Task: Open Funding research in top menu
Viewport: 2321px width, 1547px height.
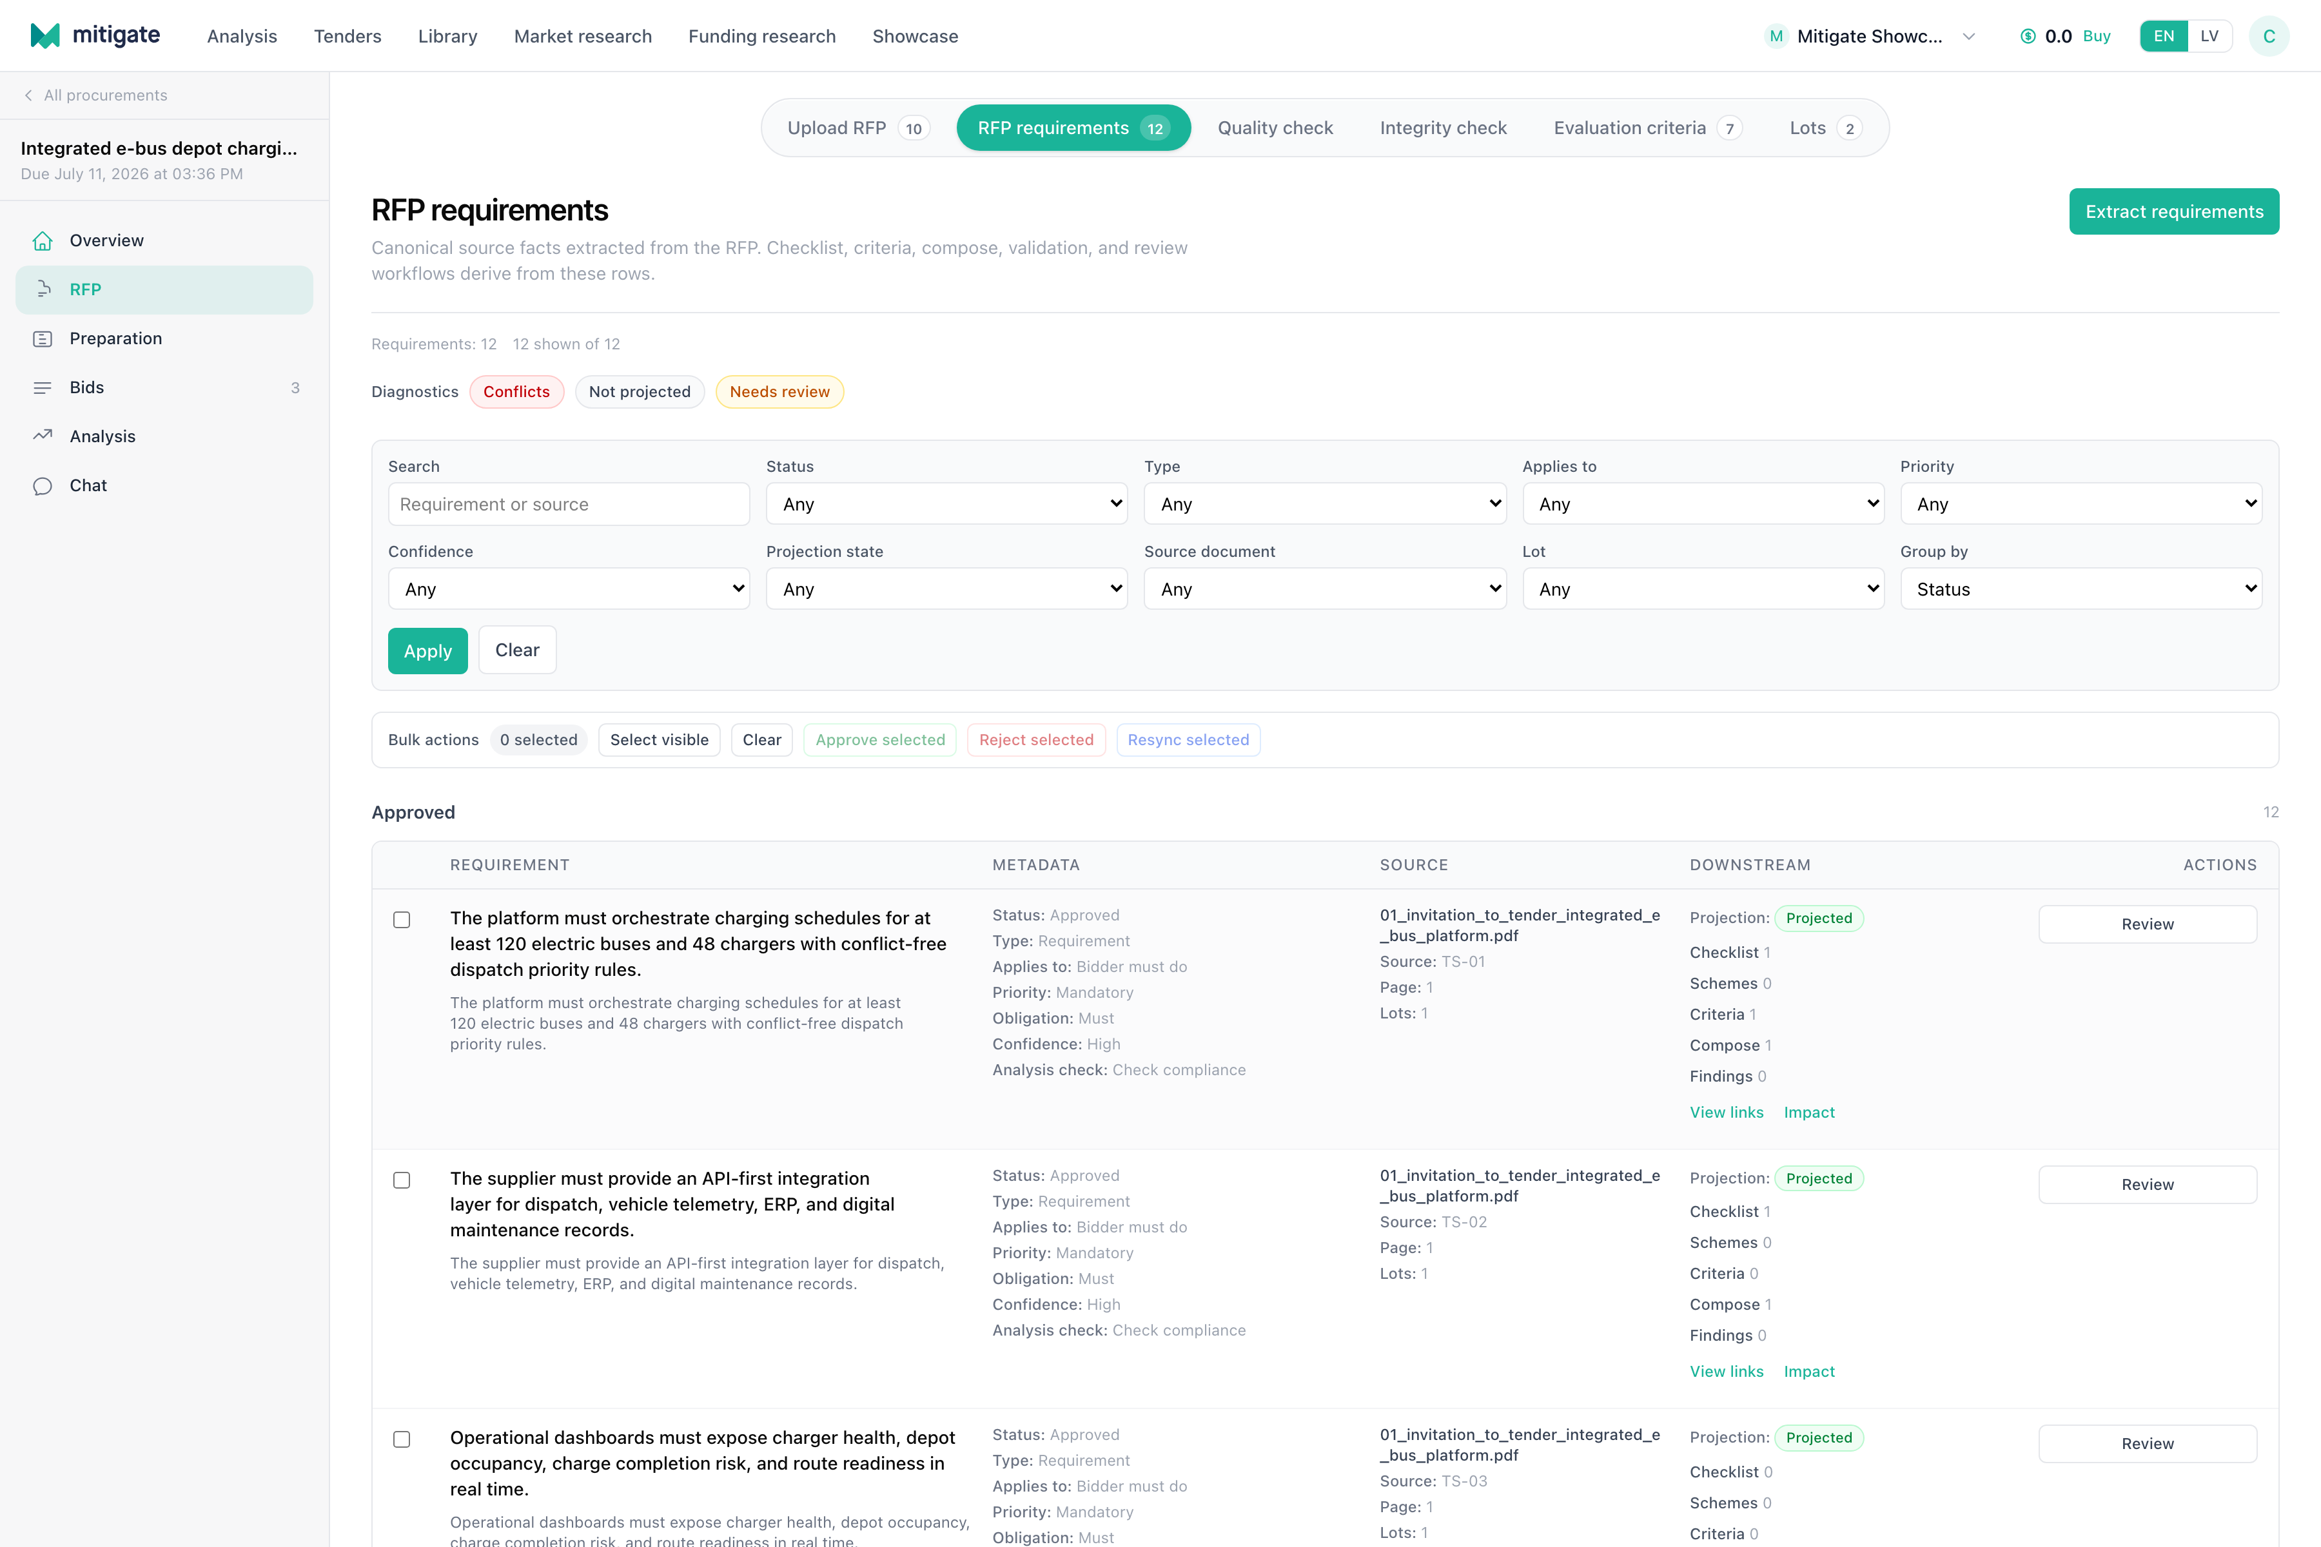Action: point(762,37)
